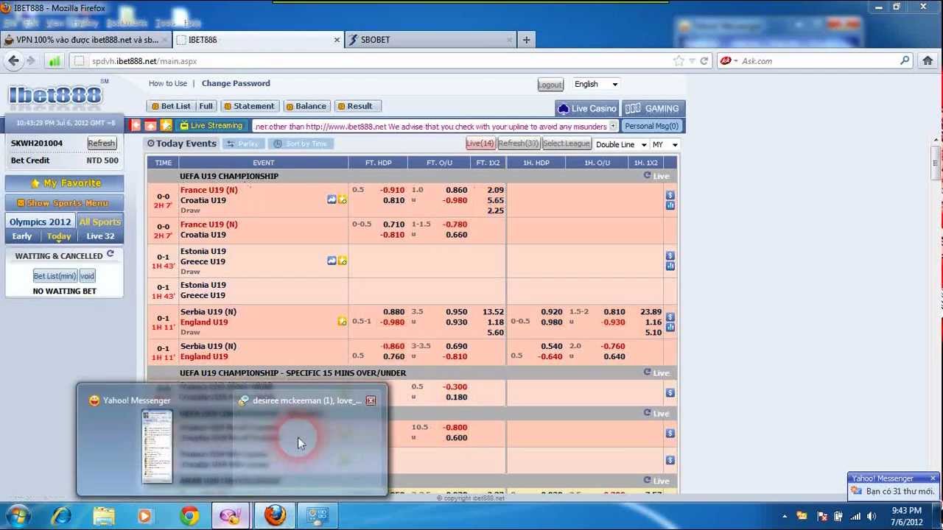Click the Full bet list button
Viewport: 943px width, 530px height.
tap(206, 106)
